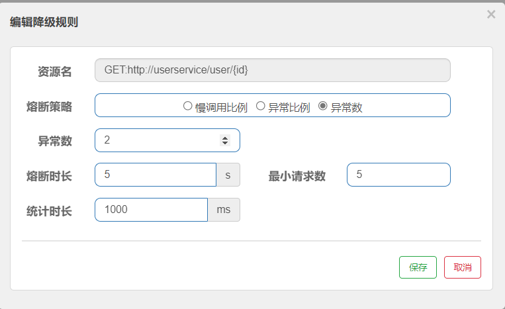Screen dimensions: 505x309
Task: Increase 异常数 with the stepper up arrow
Action: coord(225,138)
